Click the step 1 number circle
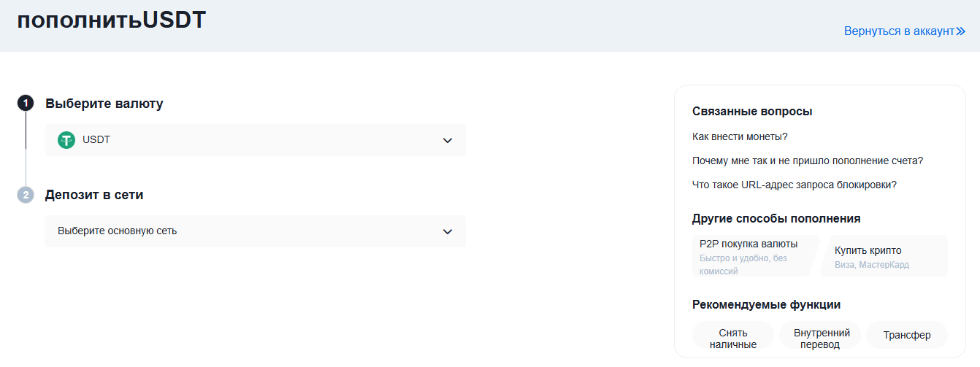 pyautogui.click(x=26, y=104)
